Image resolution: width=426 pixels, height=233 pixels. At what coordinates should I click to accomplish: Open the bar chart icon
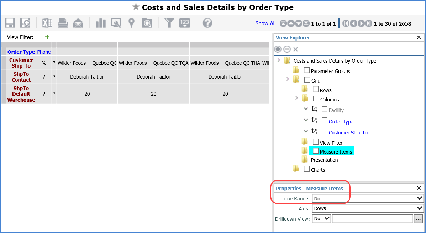101,23
